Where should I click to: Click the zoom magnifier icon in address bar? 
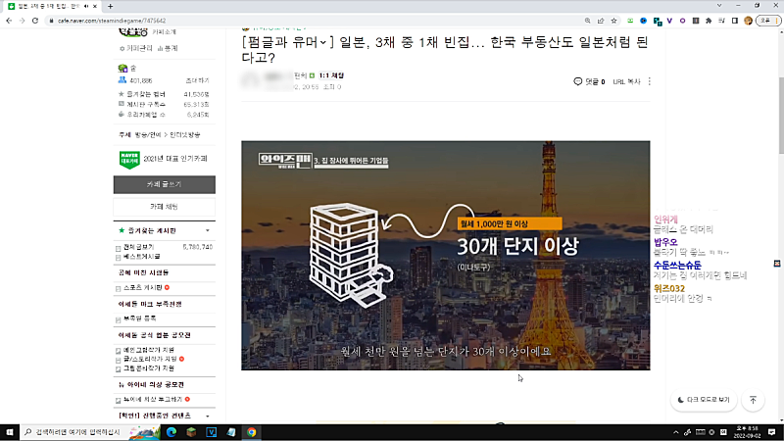click(x=587, y=21)
